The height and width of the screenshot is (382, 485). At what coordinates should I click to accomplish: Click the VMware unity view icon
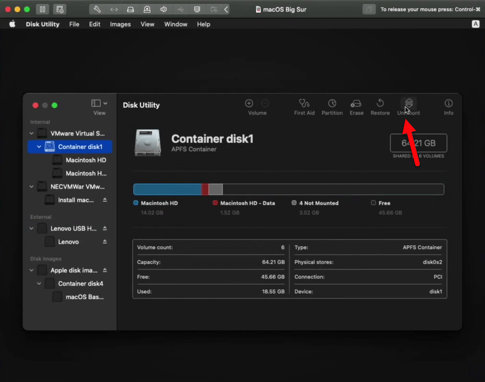pos(369,10)
